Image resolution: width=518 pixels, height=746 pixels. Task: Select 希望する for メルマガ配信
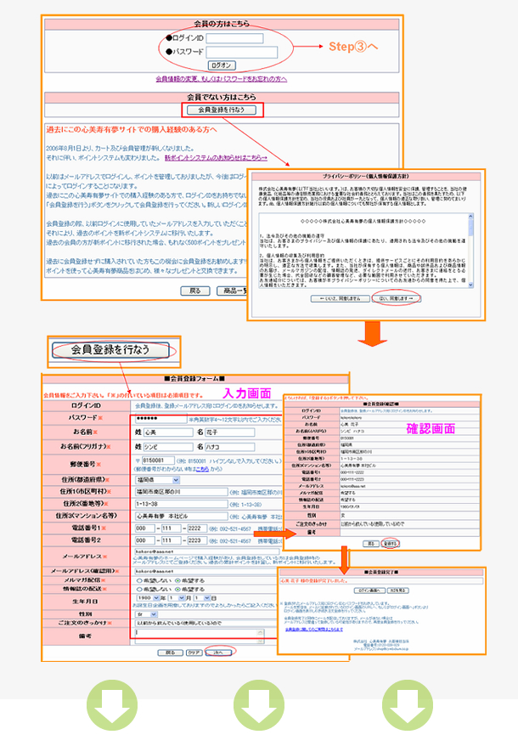click(177, 581)
